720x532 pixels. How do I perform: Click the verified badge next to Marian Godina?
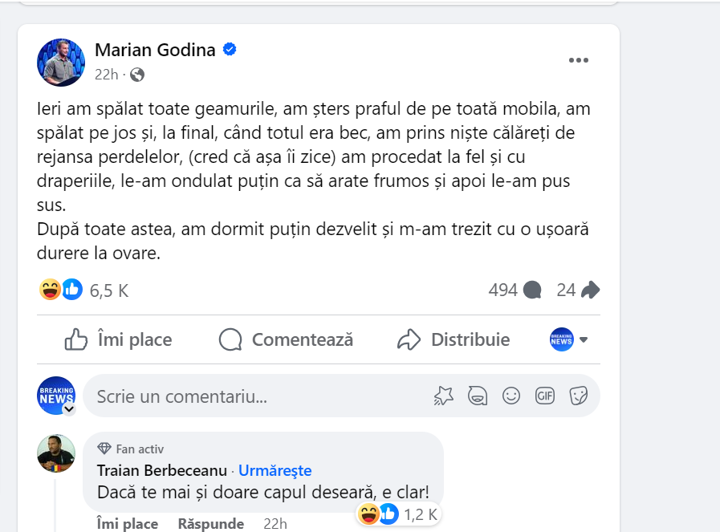point(230,49)
